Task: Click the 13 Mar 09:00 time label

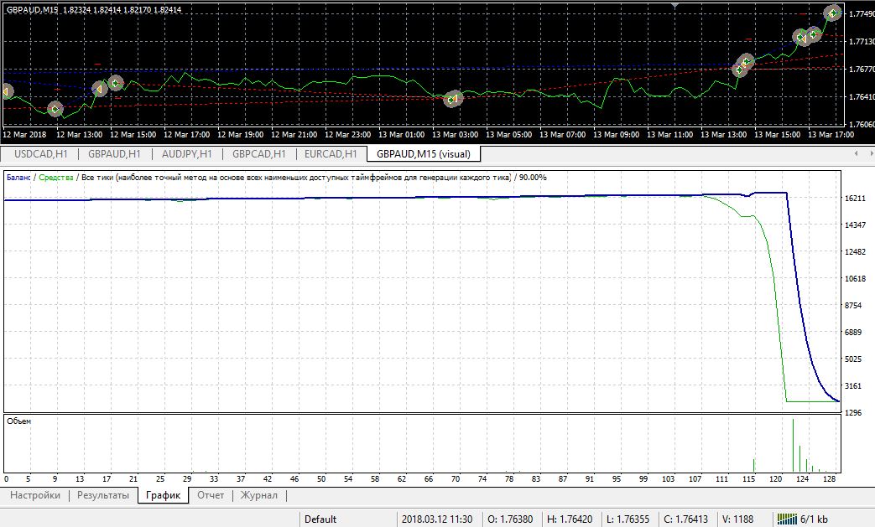Action: pos(616,134)
